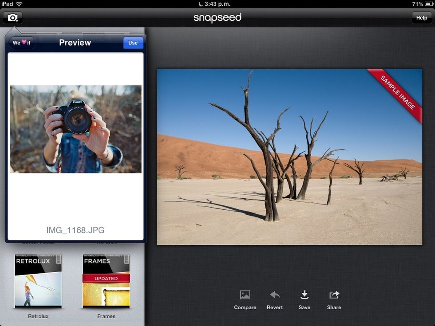Viewport: 435px width, 326px height.
Task: Tap the Compare picture icon
Action: [x=245, y=295]
